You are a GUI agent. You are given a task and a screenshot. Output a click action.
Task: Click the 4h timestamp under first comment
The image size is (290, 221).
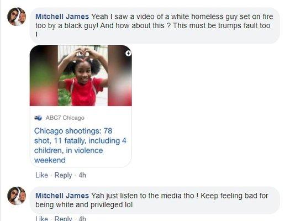click(82, 175)
